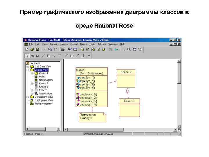Click the Browse Parent toolbar icon
Image resolution: width=209 pixels, height=157 pixels.
(111, 49)
